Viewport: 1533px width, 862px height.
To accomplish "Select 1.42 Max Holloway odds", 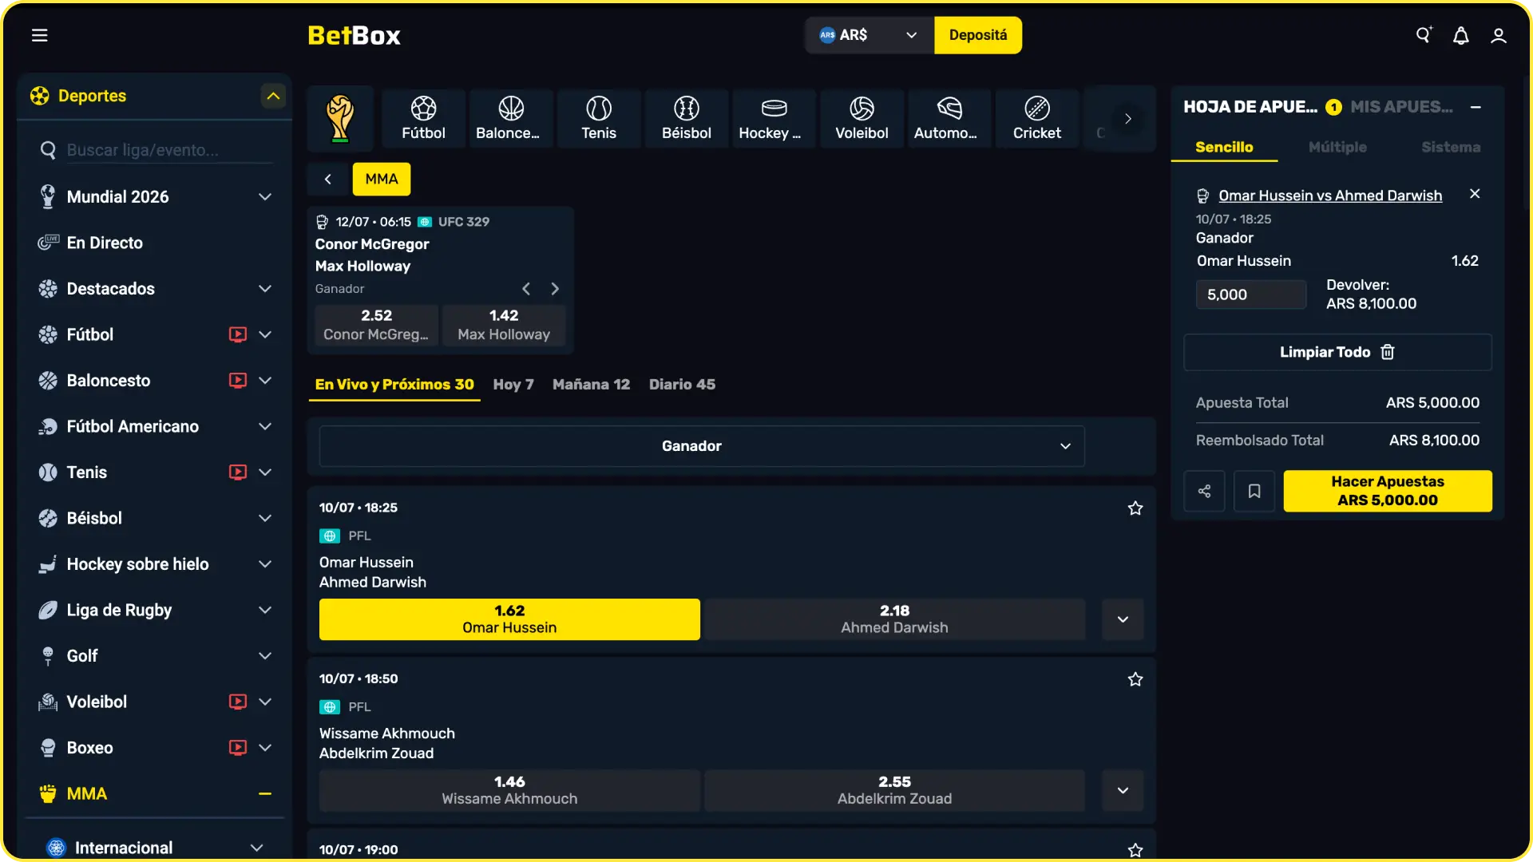I will 504,325.
